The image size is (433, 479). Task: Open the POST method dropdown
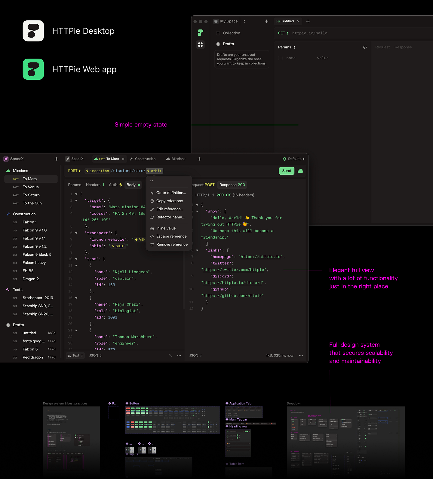click(74, 171)
